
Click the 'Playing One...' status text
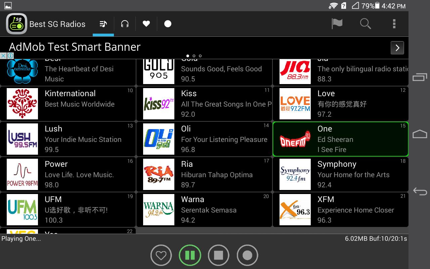tap(21, 239)
